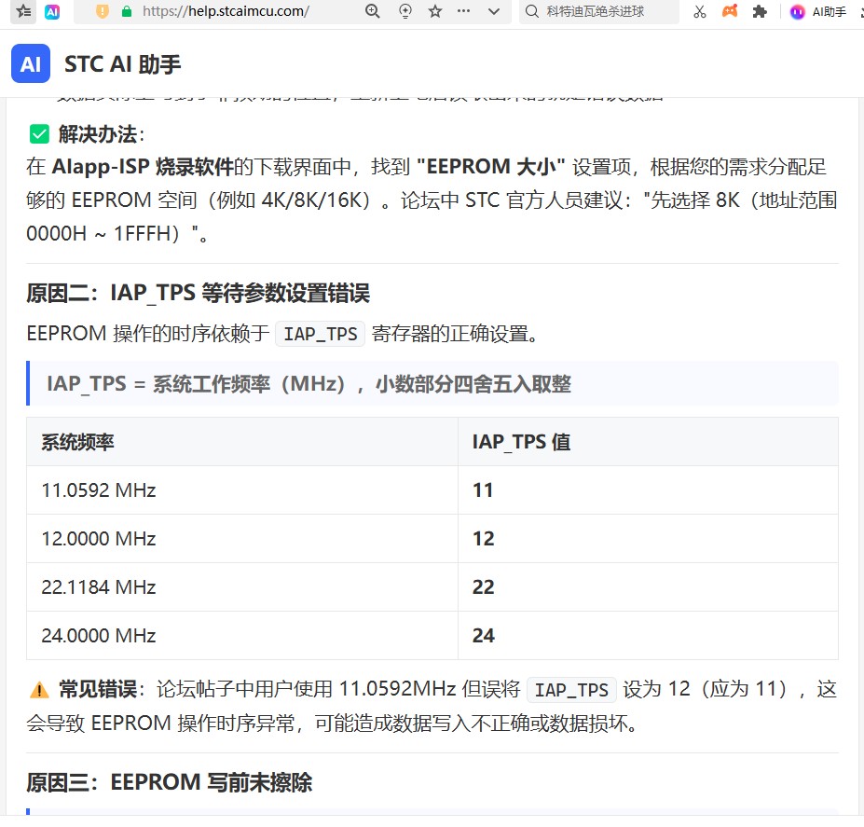
Task: Click the lightbulb reading mode icon
Action: [405, 11]
